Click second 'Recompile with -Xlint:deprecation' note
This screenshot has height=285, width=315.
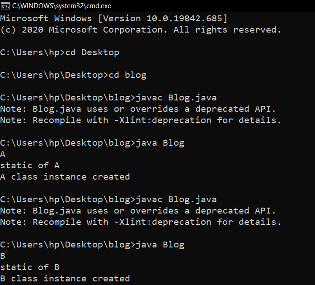coord(140,222)
